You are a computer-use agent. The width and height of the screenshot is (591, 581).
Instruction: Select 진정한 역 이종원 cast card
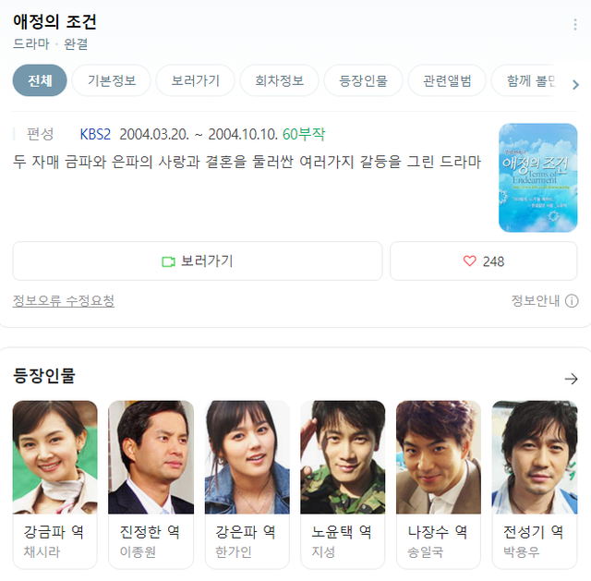tap(151, 485)
